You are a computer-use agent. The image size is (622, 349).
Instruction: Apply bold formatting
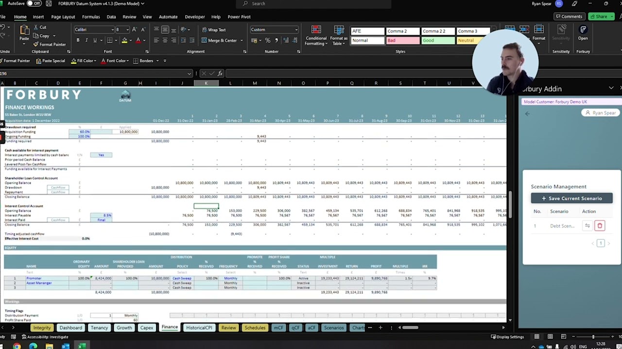(78, 40)
